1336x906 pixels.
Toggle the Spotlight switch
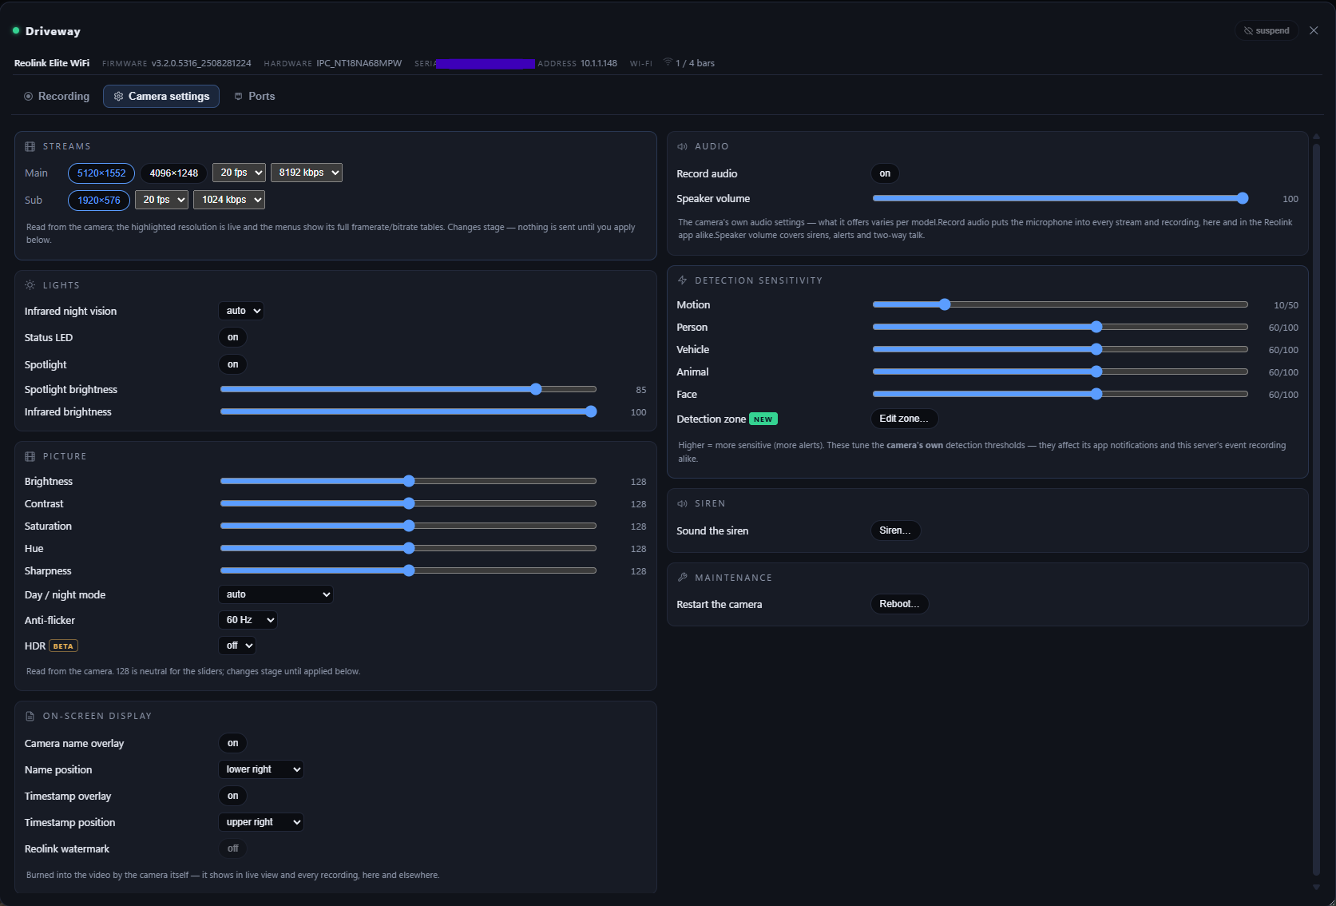233,364
